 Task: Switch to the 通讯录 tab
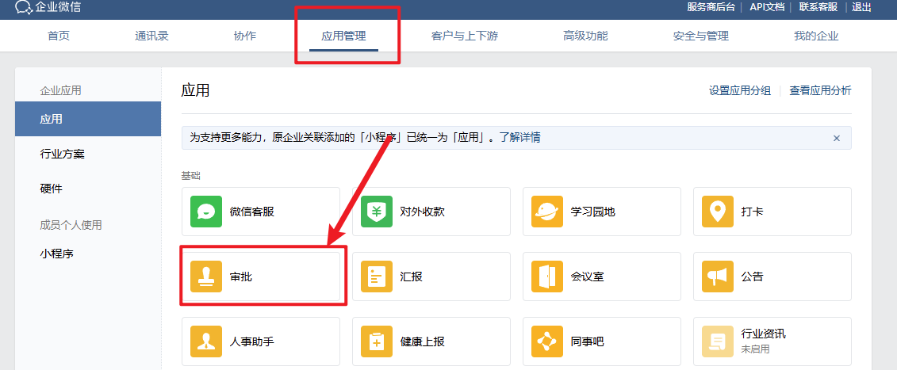click(x=151, y=36)
